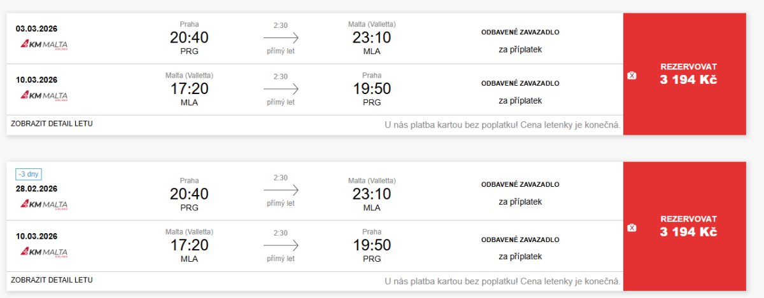Click the crossed baggage icon on first offer
This screenshot has height=298, width=764.
[632, 76]
